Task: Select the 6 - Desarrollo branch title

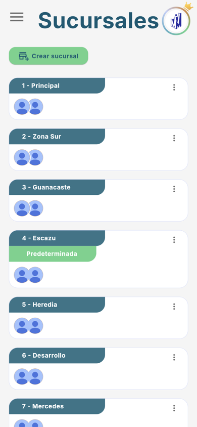Action: (x=44, y=355)
